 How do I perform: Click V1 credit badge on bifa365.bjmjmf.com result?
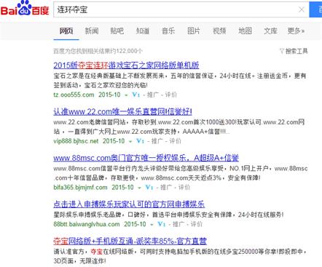tap(149, 187)
